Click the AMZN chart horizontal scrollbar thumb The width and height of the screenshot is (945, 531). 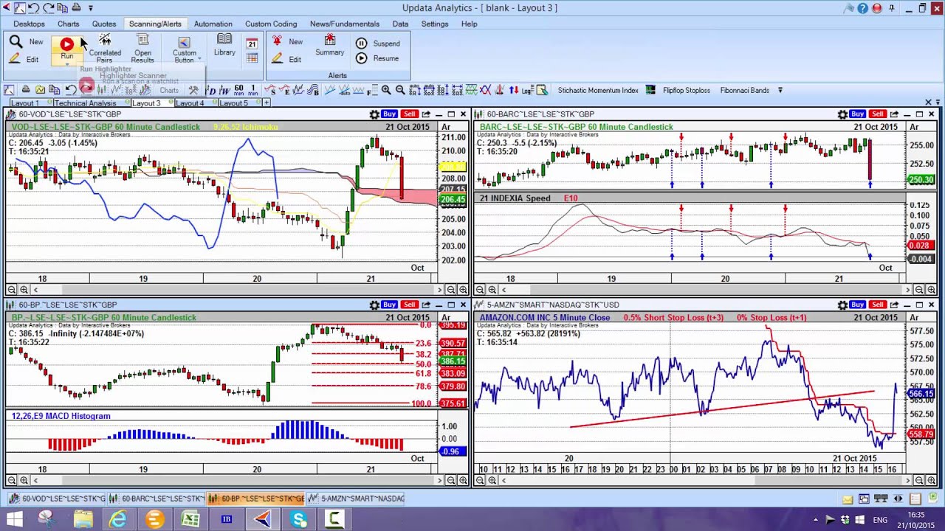(828, 480)
